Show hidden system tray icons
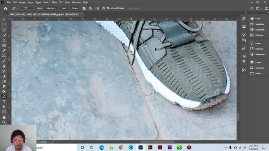Viewport: 269px width, 151px height. click(x=225, y=147)
